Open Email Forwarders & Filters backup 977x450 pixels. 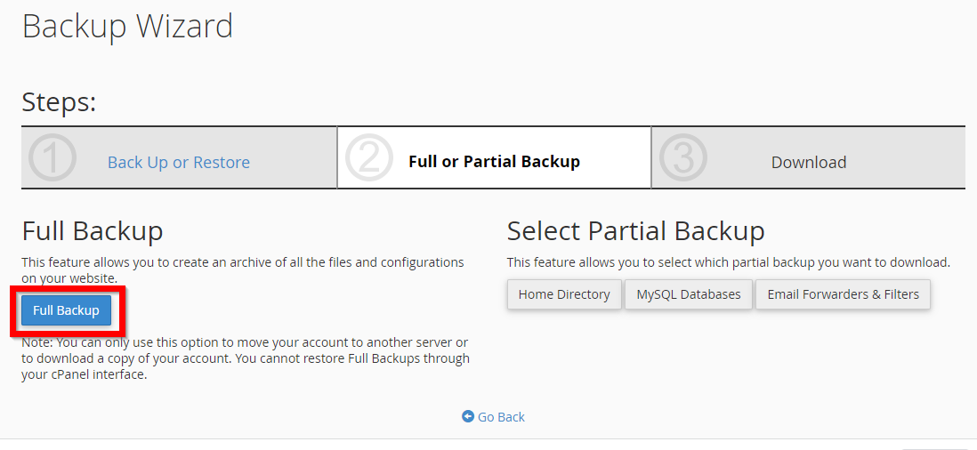tap(843, 294)
